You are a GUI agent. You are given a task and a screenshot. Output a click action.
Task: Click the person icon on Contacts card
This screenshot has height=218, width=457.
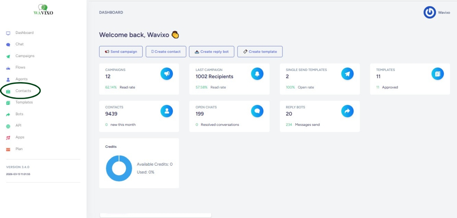tap(166, 111)
